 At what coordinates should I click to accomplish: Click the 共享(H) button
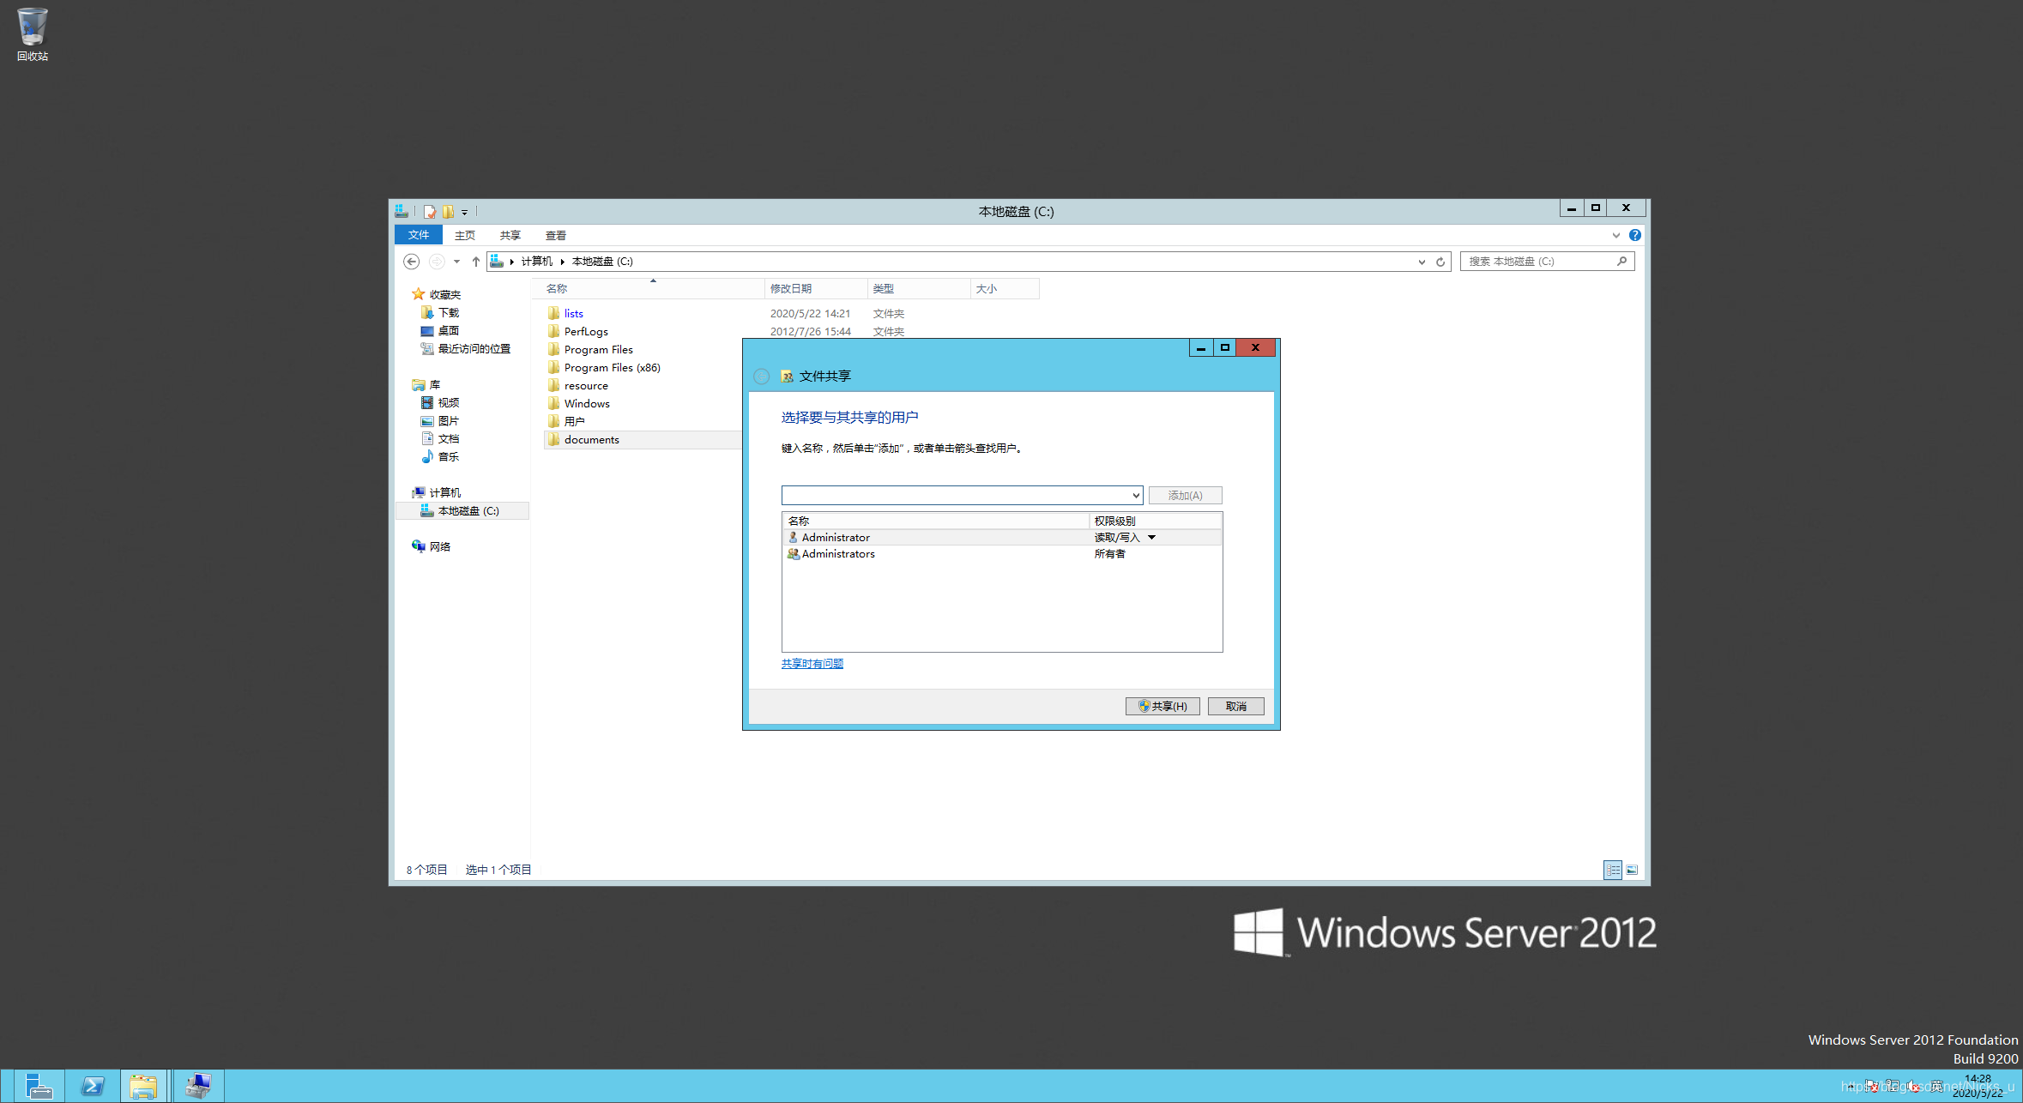(1162, 706)
